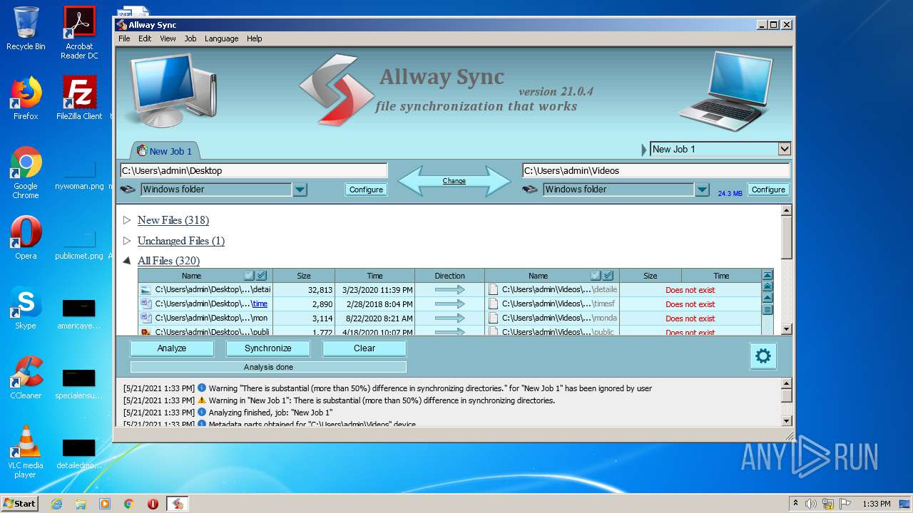Image resolution: width=913 pixels, height=513 pixels.
Task: Open the Help menu
Action: (x=255, y=38)
